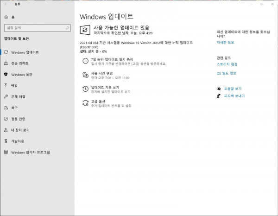The height and width of the screenshot is (216, 278).
Task: Click the 문제 해결 wrench icon
Action: [x=6, y=96]
